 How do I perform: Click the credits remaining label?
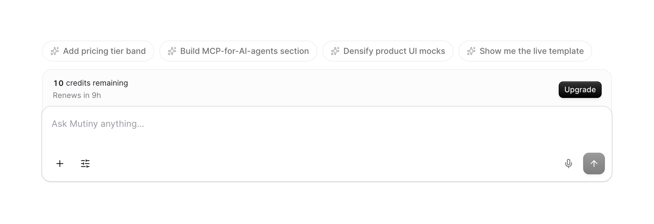point(97,83)
